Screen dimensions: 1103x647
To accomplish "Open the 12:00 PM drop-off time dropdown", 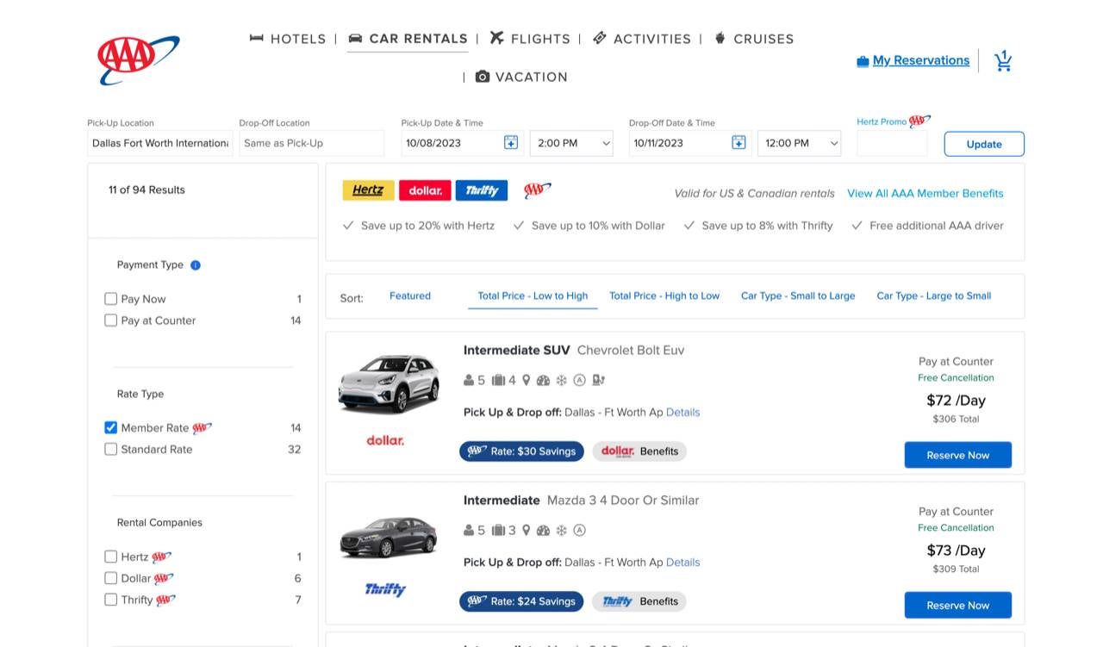I will 798,142.
